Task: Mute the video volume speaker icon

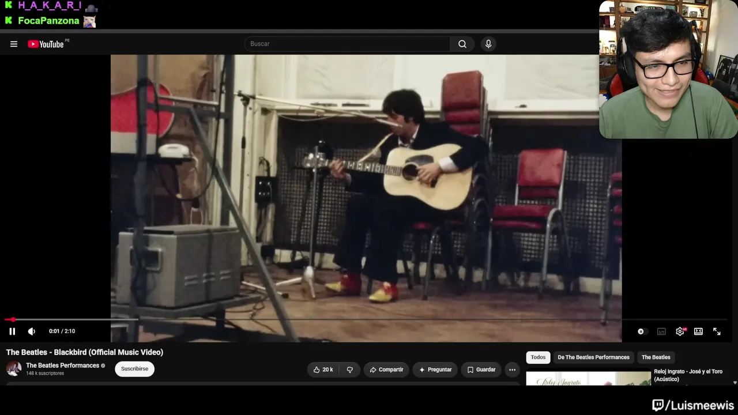Action: (32, 331)
